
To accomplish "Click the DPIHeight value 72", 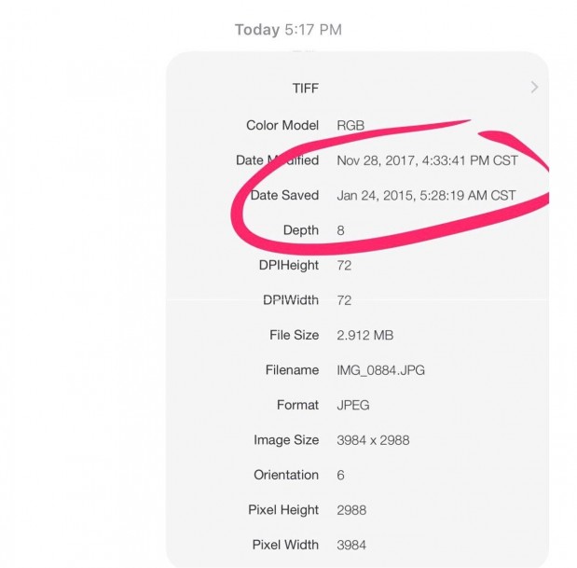I will 345,265.
